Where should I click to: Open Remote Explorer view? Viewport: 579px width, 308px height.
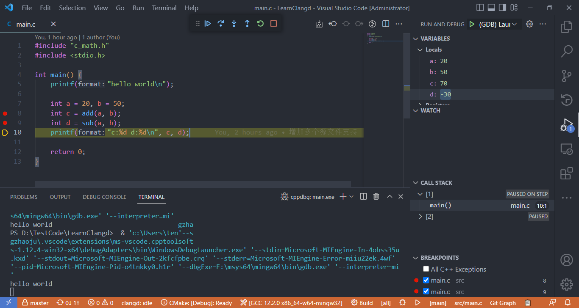click(x=567, y=149)
